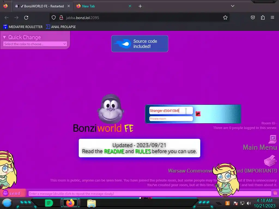Go forward to next page
The width and height of the screenshot is (279, 209).
click(x=16, y=18)
